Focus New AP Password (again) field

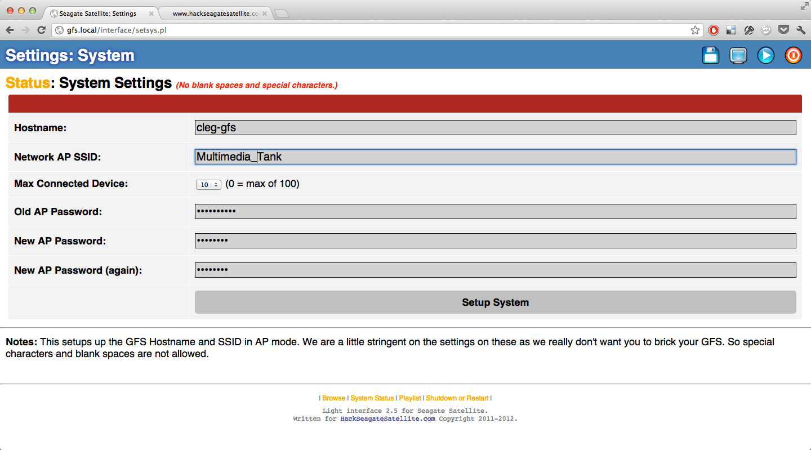click(x=496, y=270)
